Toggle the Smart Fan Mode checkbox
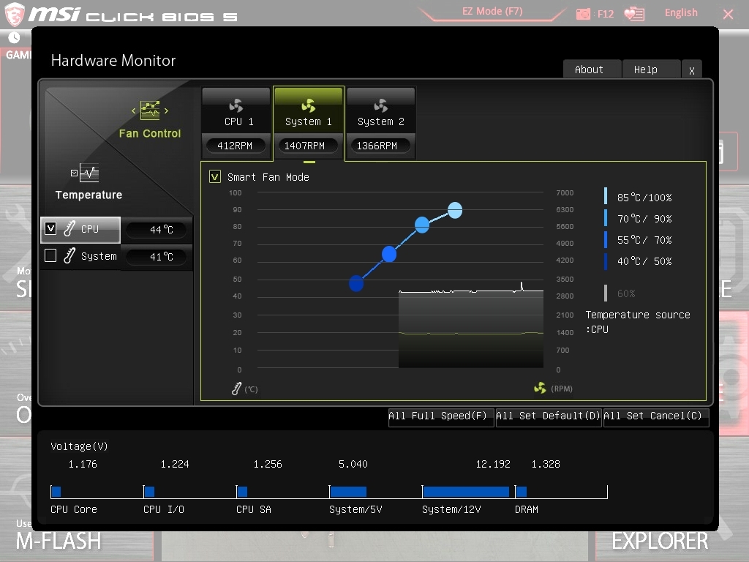Viewport: 749px width, 562px height. point(215,177)
